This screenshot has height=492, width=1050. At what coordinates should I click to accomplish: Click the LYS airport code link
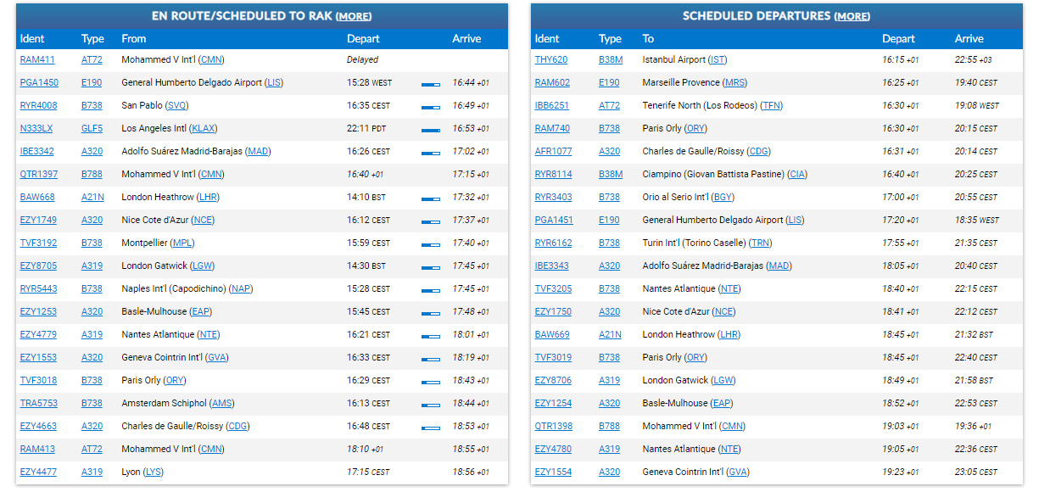pos(154,472)
